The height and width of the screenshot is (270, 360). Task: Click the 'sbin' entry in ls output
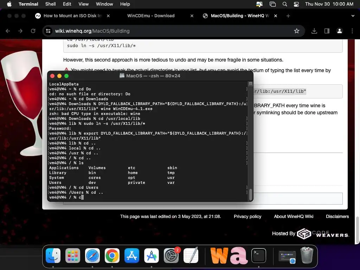point(172,168)
